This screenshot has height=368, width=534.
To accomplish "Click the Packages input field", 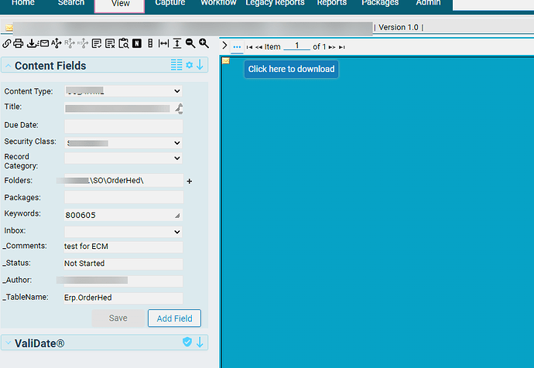I will click(x=123, y=197).
